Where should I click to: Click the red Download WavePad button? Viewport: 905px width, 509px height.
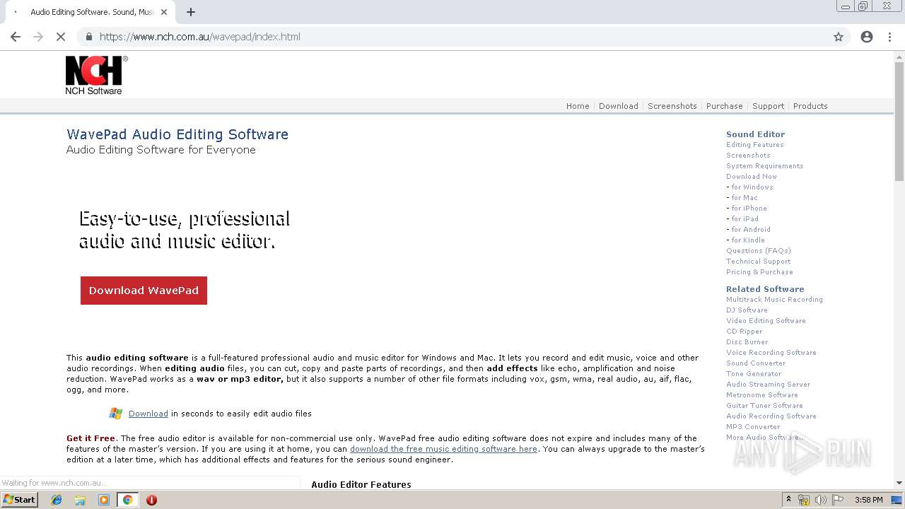pos(144,291)
